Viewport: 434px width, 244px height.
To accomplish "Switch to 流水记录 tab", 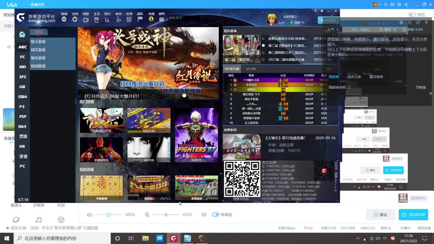I will [x=354, y=77].
